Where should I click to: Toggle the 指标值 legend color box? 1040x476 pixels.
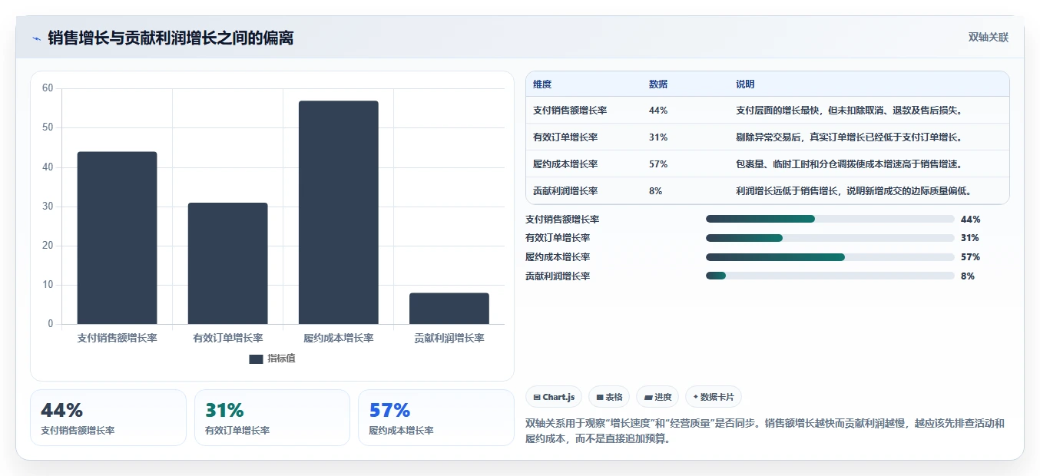tap(256, 359)
